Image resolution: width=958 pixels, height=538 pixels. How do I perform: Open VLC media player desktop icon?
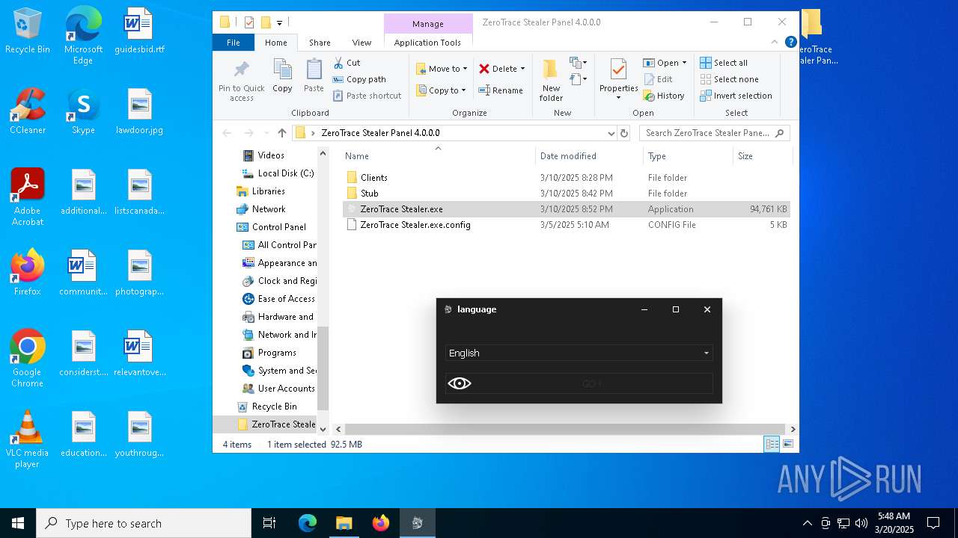click(27, 439)
